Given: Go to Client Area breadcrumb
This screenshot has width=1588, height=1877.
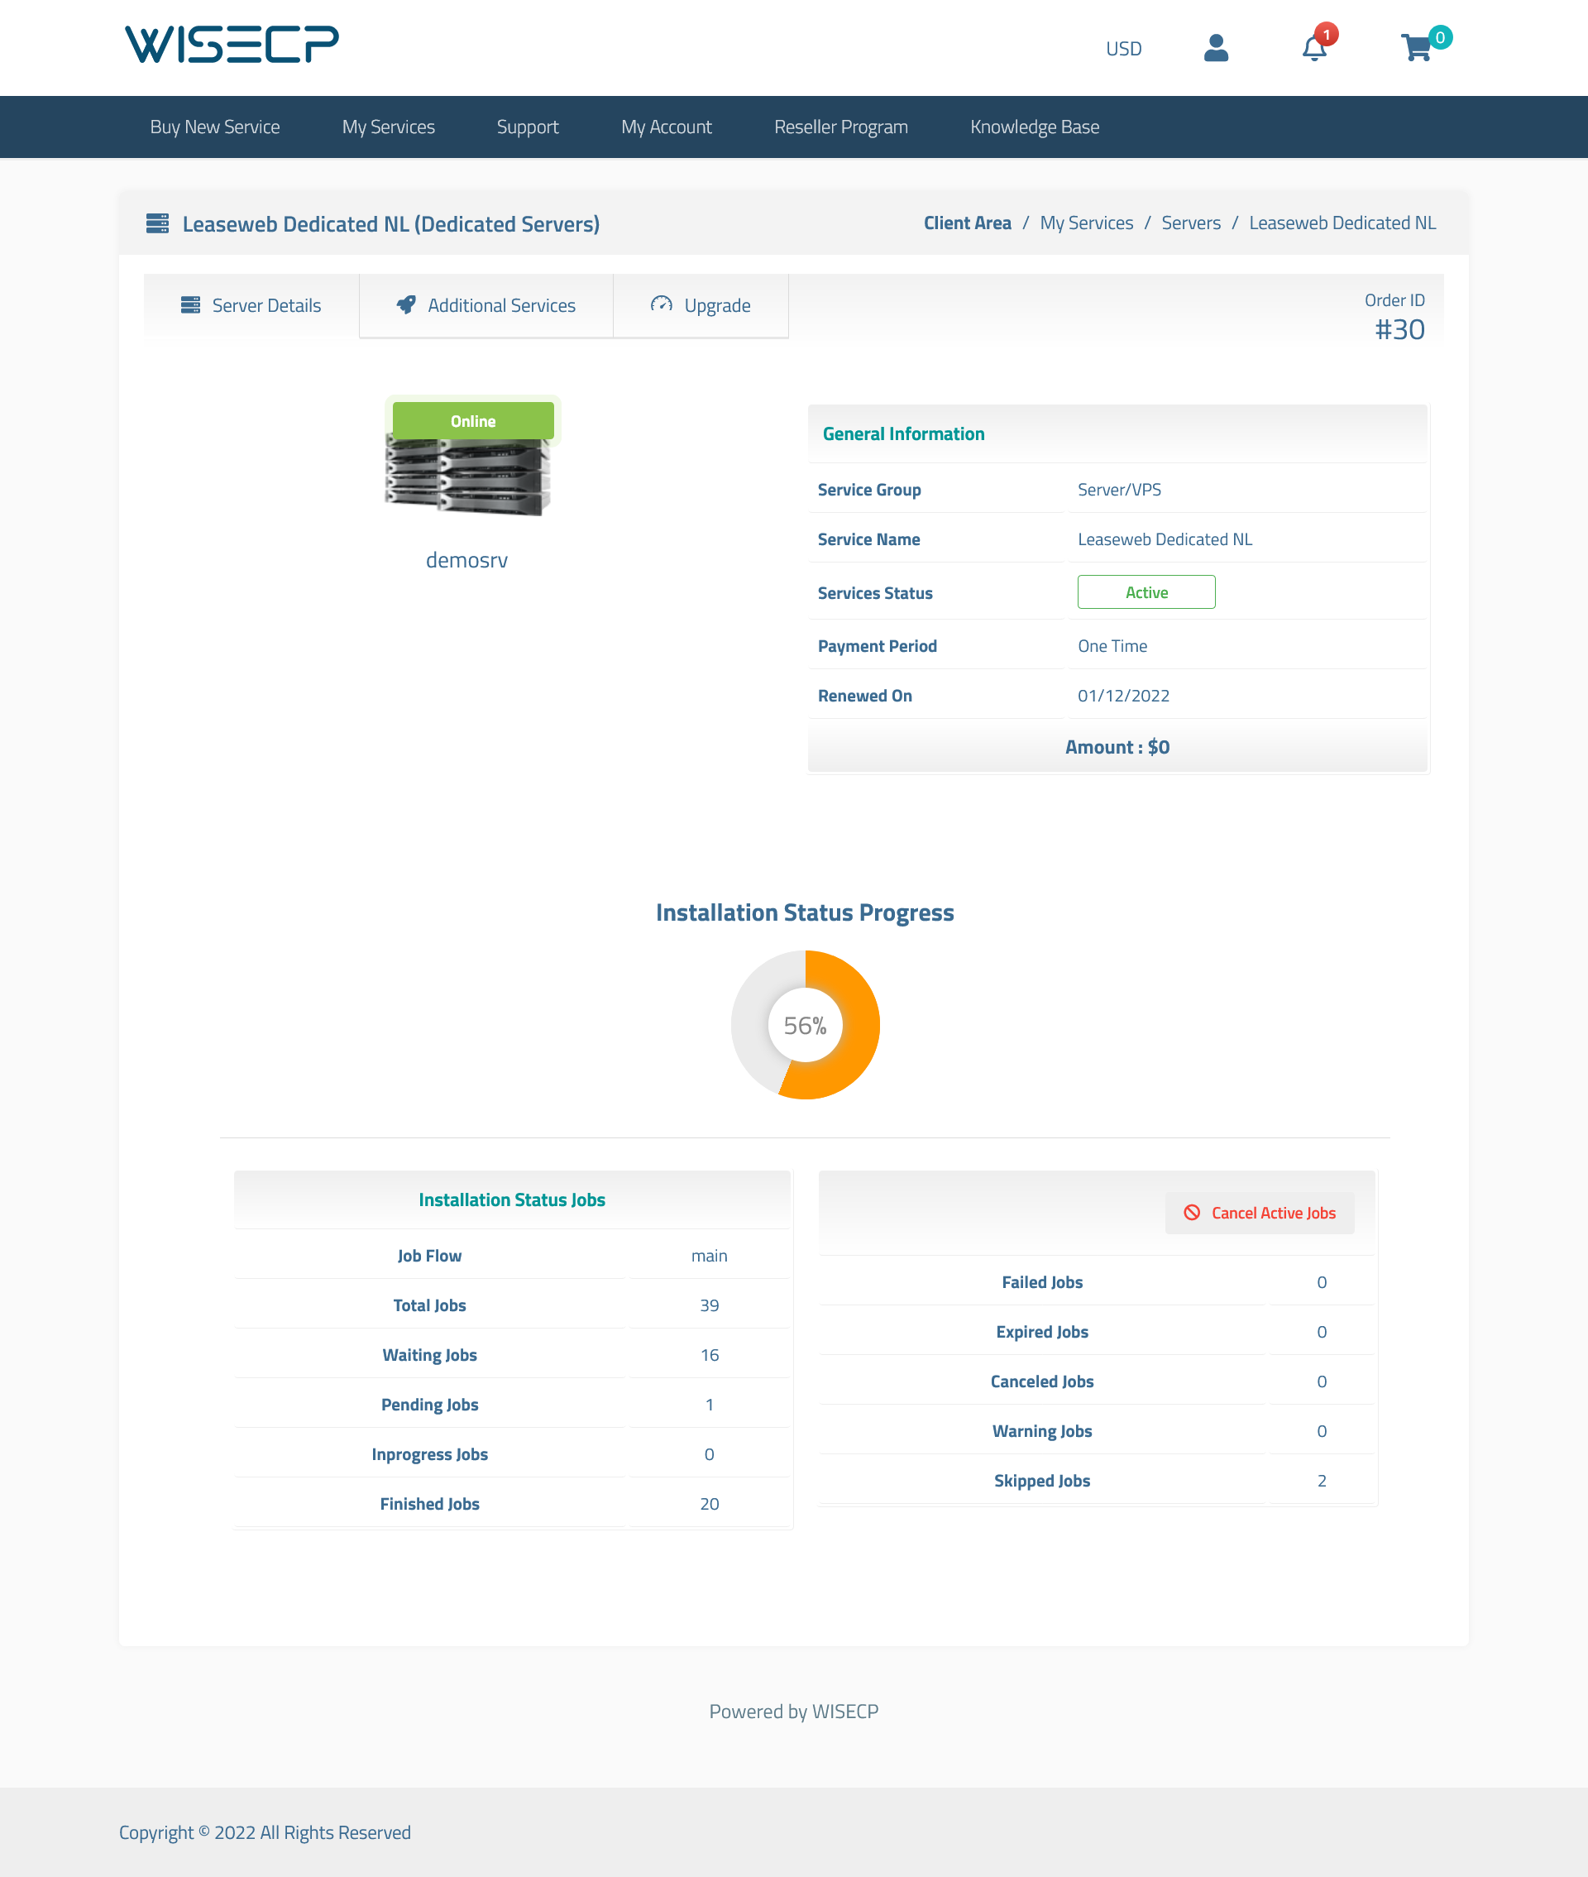Looking at the screenshot, I should click(967, 223).
